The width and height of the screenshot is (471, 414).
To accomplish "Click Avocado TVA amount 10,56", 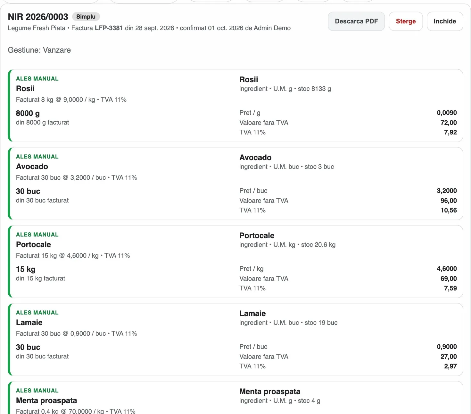I will (x=449, y=210).
